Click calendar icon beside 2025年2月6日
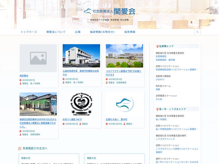Viewport: 219px width, 164px height. click(20, 131)
